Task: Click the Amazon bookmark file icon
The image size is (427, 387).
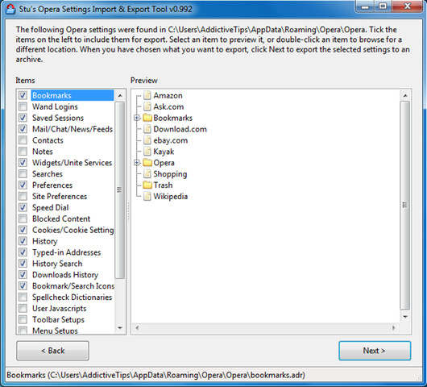Action: click(x=147, y=95)
